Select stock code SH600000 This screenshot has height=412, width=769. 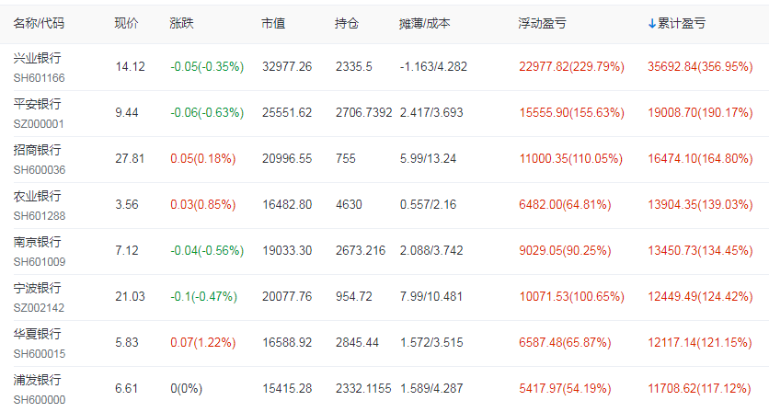[40, 400]
